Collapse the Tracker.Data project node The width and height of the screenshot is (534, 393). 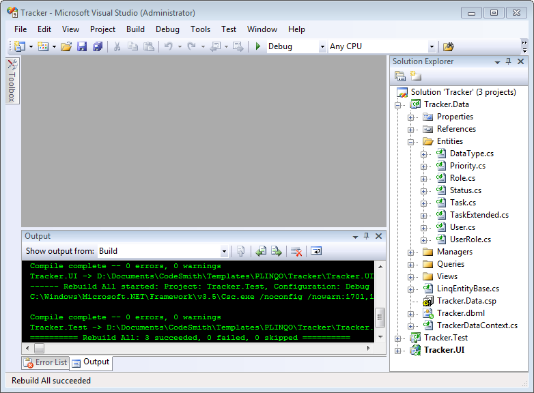(398, 105)
